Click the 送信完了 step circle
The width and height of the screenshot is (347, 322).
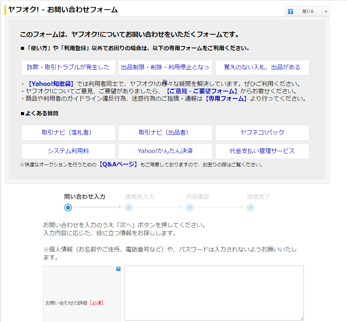[x=251, y=208]
